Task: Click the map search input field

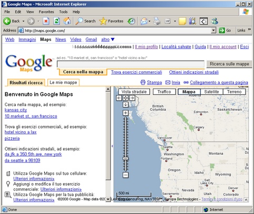Action: point(130,64)
